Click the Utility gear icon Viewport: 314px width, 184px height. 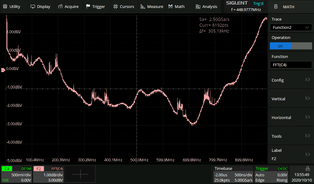click(5, 6)
